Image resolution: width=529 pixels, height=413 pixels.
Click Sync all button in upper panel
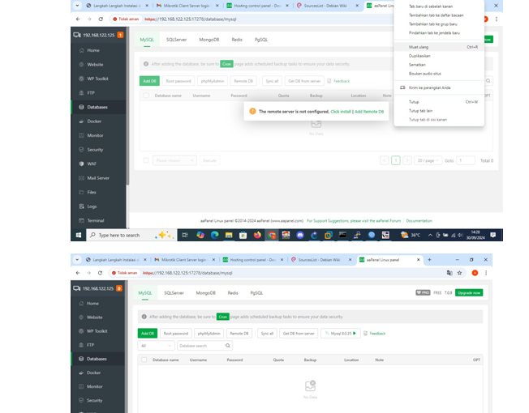coord(272,81)
